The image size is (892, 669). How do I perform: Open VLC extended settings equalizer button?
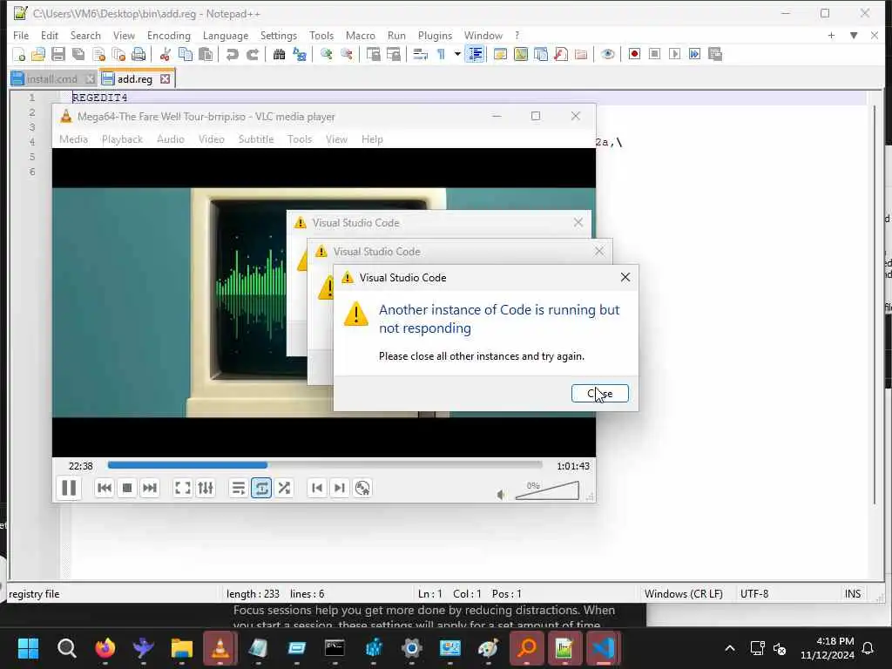(x=206, y=488)
